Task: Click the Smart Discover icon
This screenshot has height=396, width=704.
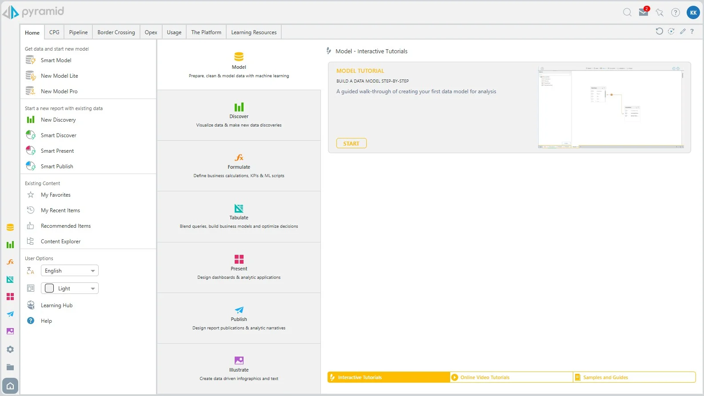Action: (31, 135)
